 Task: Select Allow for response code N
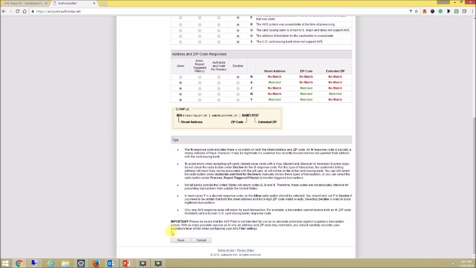click(180, 77)
